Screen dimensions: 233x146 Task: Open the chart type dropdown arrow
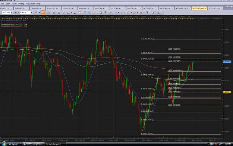tap(40, 13)
